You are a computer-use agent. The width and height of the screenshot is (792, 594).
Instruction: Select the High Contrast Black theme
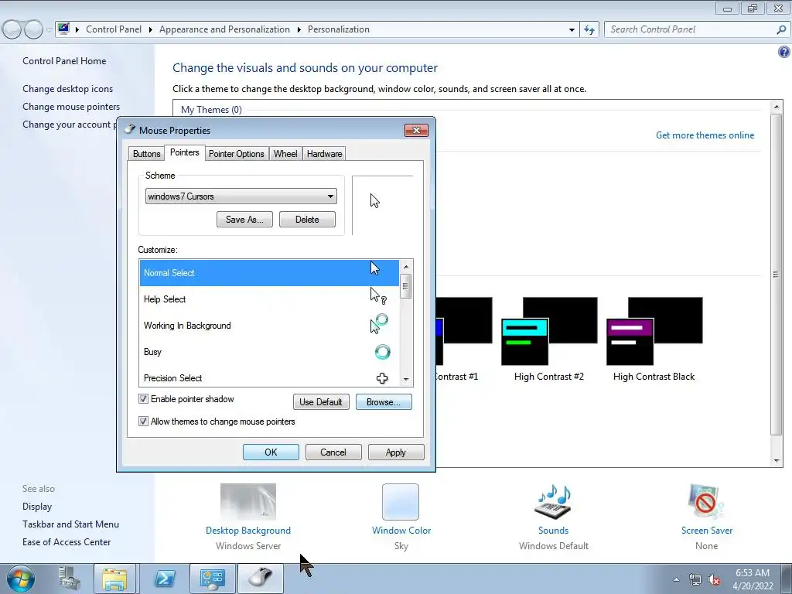654,339
